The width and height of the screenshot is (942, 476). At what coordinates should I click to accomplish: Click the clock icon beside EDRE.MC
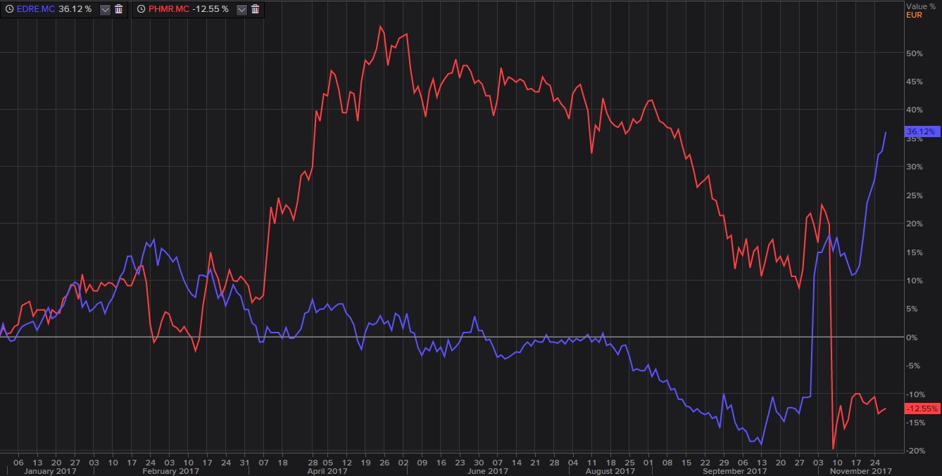8,9
